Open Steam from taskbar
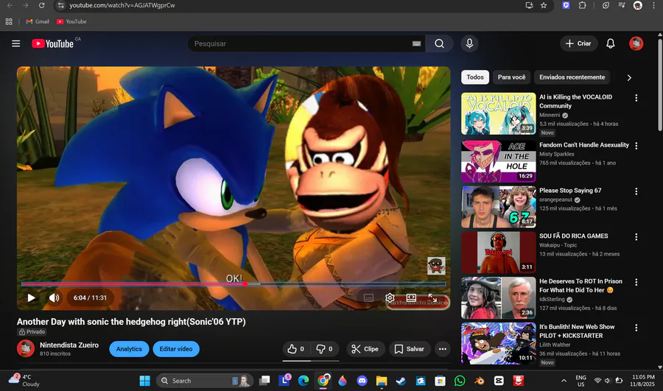The image size is (663, 391). point(401,381)
